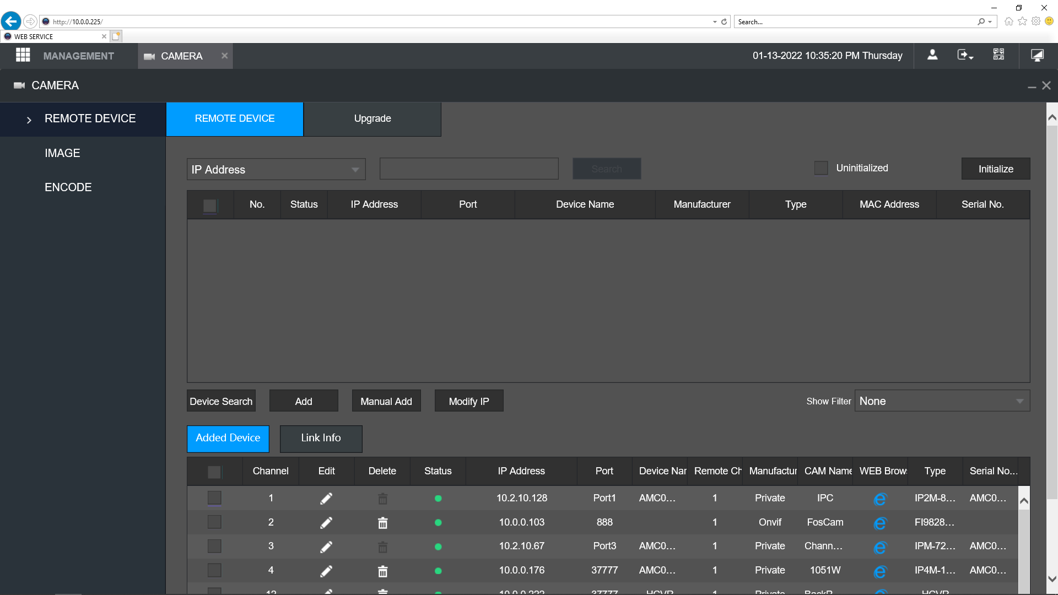Screen dimensions: 1058x595
Task: Click the greyed Search button
Action: click(607, 169)
